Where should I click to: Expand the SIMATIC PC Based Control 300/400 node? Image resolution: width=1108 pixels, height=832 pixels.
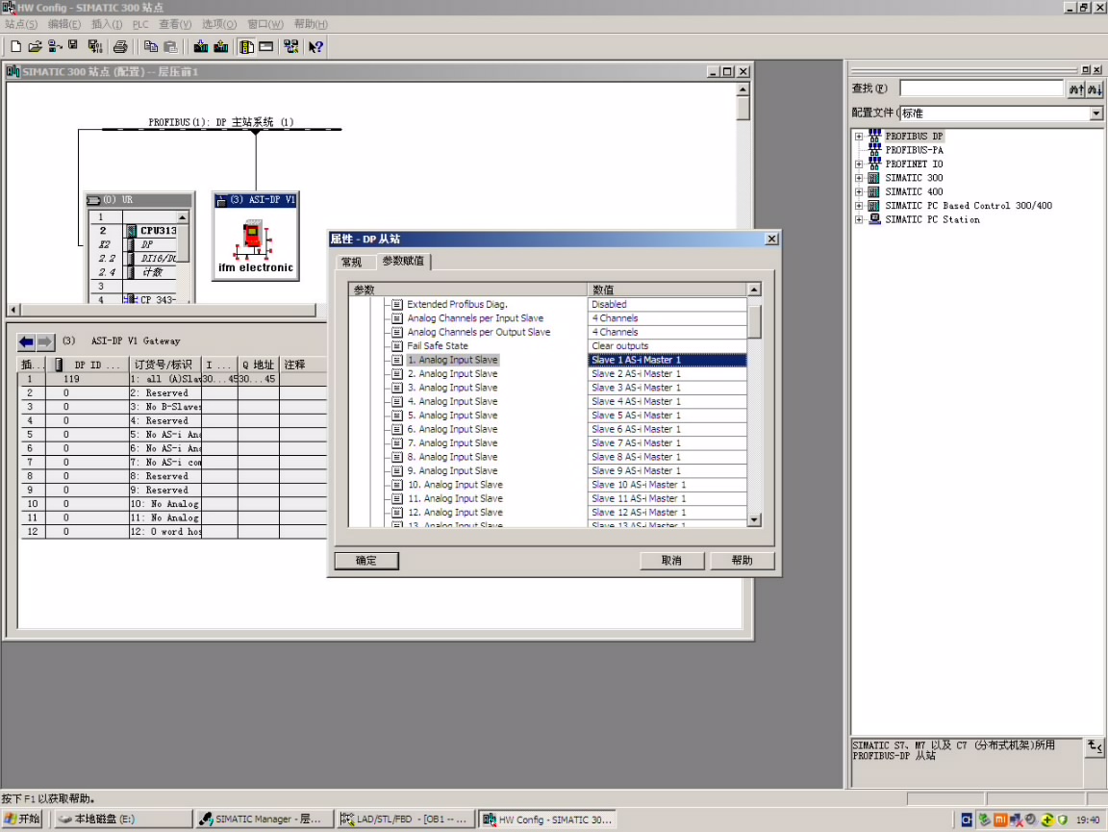[x=859, y=206]
